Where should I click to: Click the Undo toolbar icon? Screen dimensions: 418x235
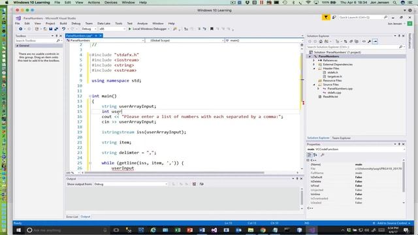point(63,29)
